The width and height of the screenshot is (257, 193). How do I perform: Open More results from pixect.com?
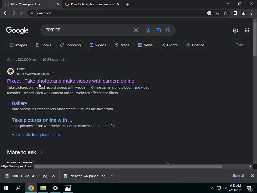(x=36, y=135)
